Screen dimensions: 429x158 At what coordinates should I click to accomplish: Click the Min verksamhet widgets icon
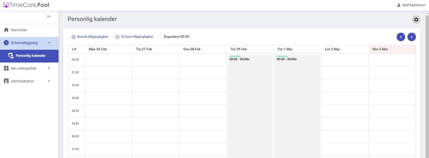6,68
